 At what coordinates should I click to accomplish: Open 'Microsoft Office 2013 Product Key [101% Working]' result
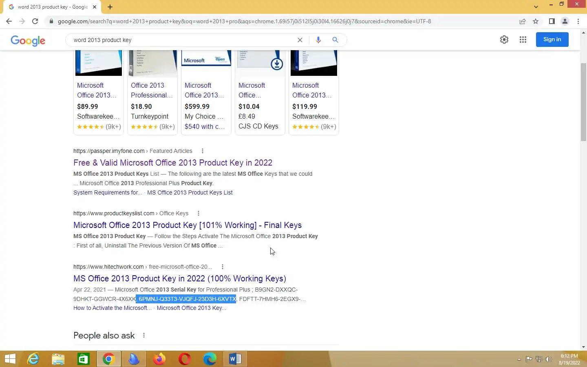188,225
